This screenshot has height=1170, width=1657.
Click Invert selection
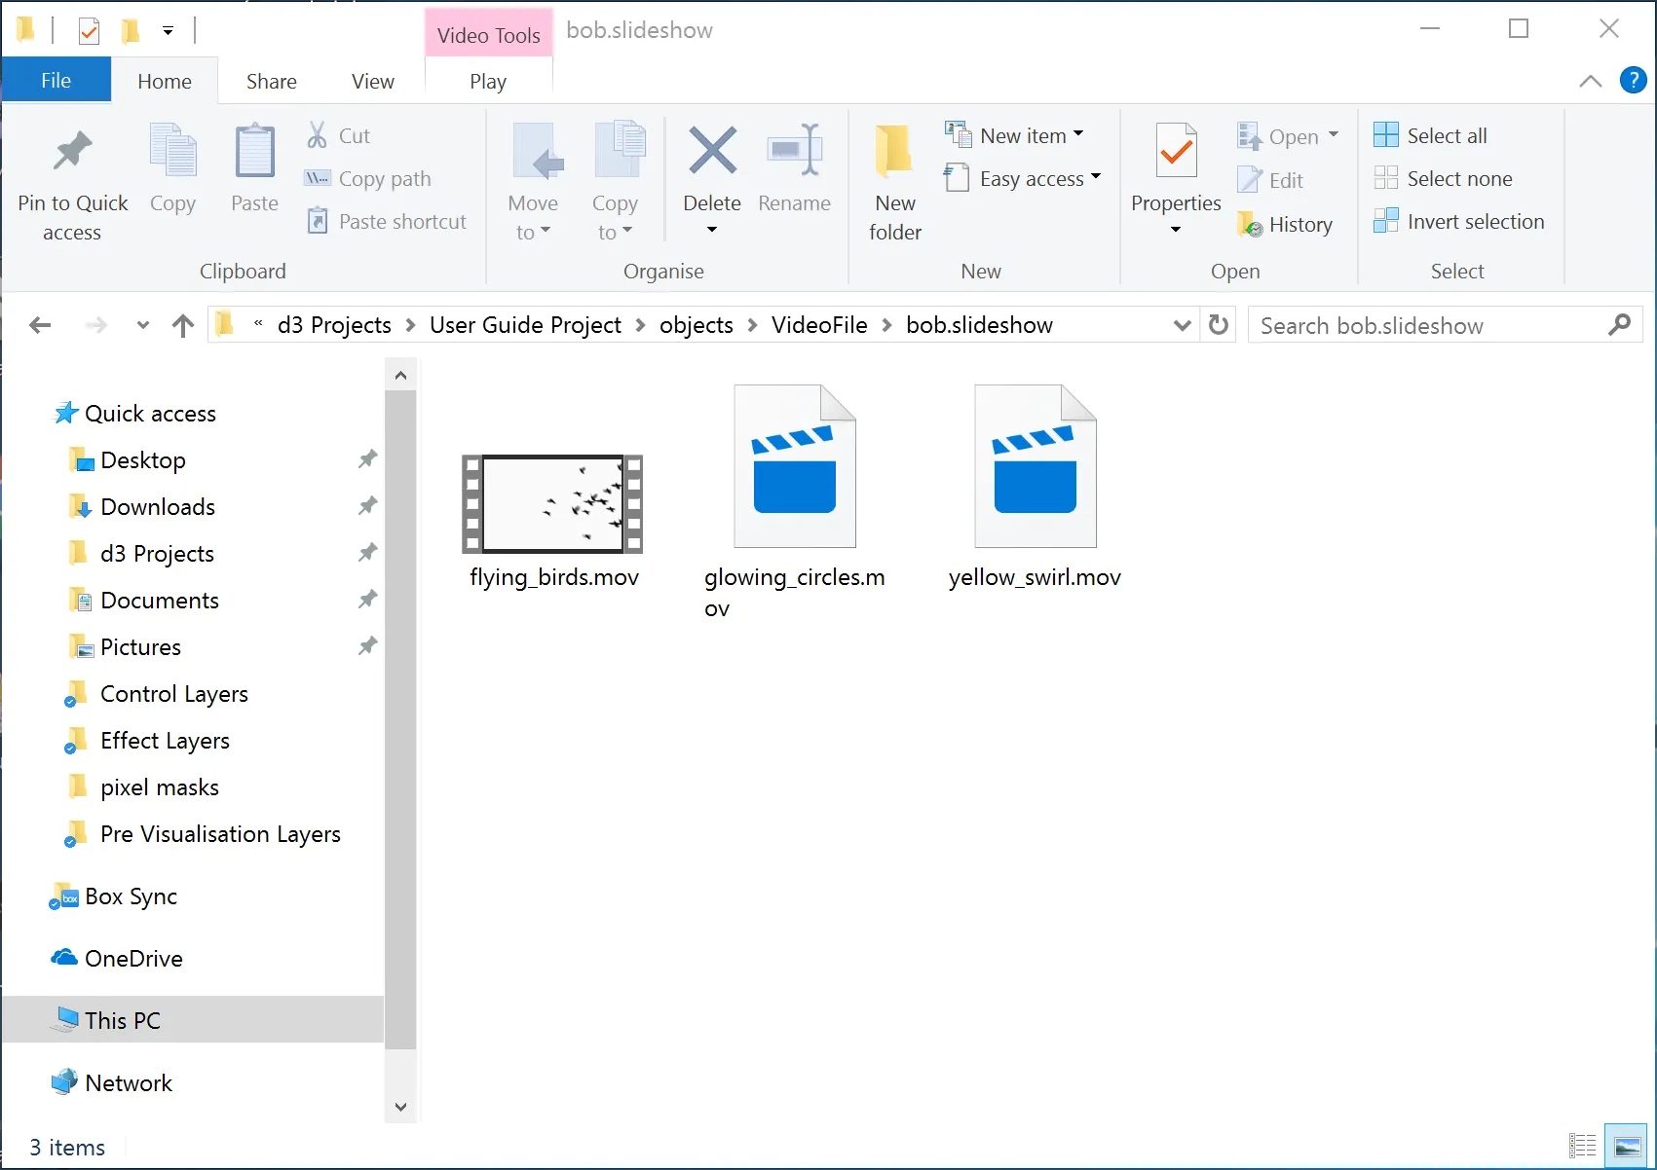(1459, 222)
